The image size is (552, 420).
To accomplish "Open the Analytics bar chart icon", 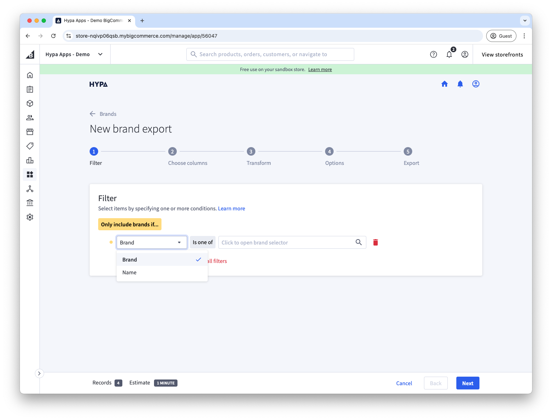I will [x=30, y=160].
